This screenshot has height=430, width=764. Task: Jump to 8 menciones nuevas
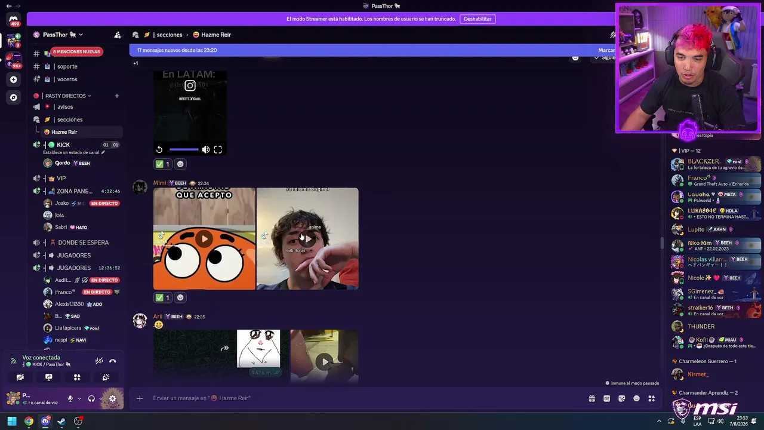coord(76,52)
